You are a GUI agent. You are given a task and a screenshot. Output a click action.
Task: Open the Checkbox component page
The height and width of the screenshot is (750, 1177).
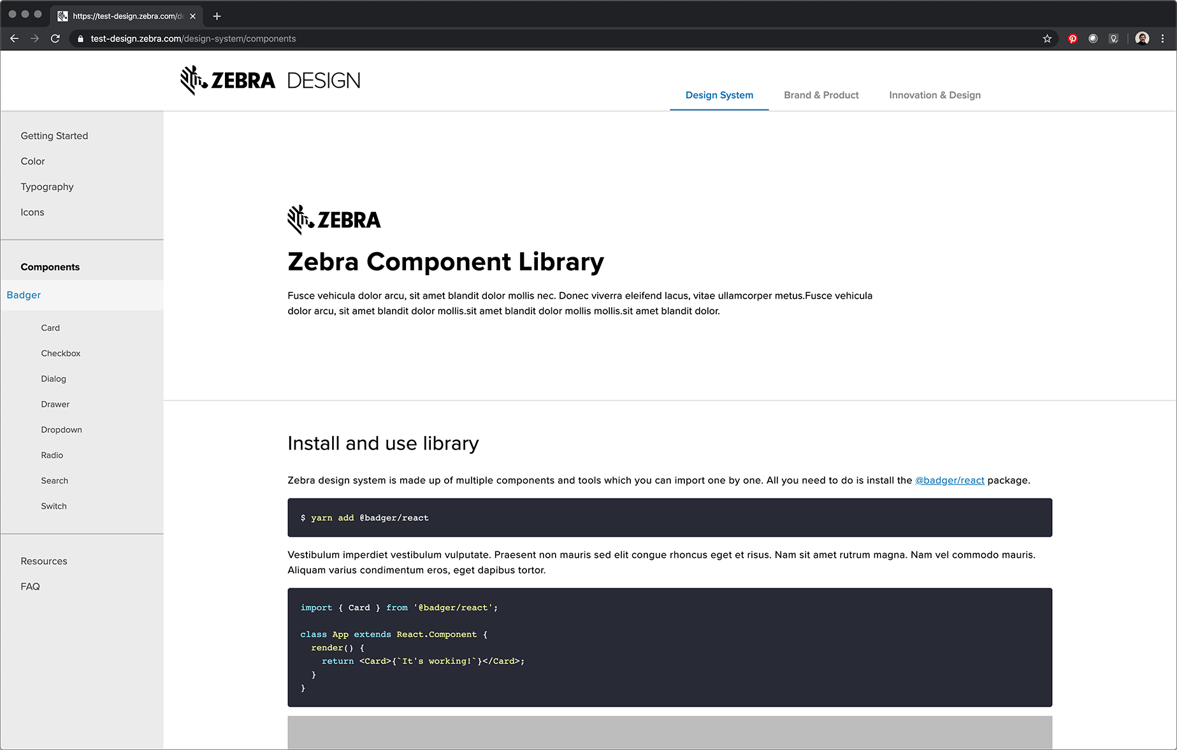click(61, 353)
